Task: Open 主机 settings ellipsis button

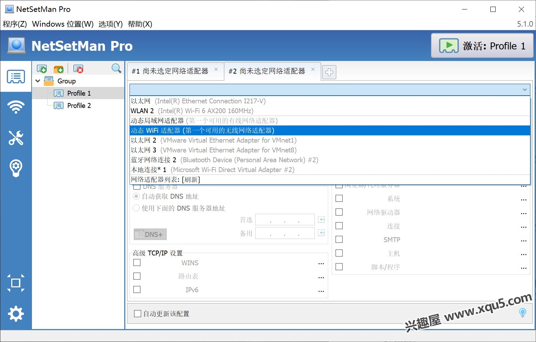Action: coord(524,254)
